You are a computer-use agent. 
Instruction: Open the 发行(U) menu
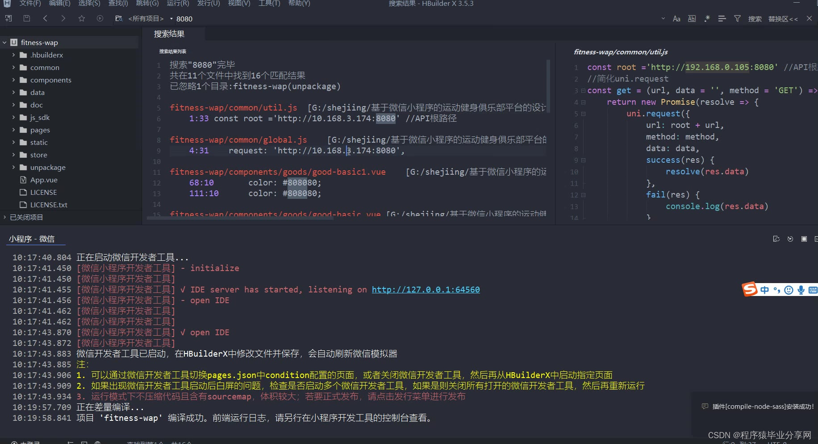click(209, 3)
